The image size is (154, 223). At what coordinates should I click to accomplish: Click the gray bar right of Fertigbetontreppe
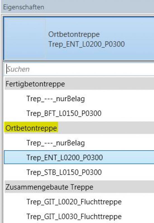[x=109, y=84]
